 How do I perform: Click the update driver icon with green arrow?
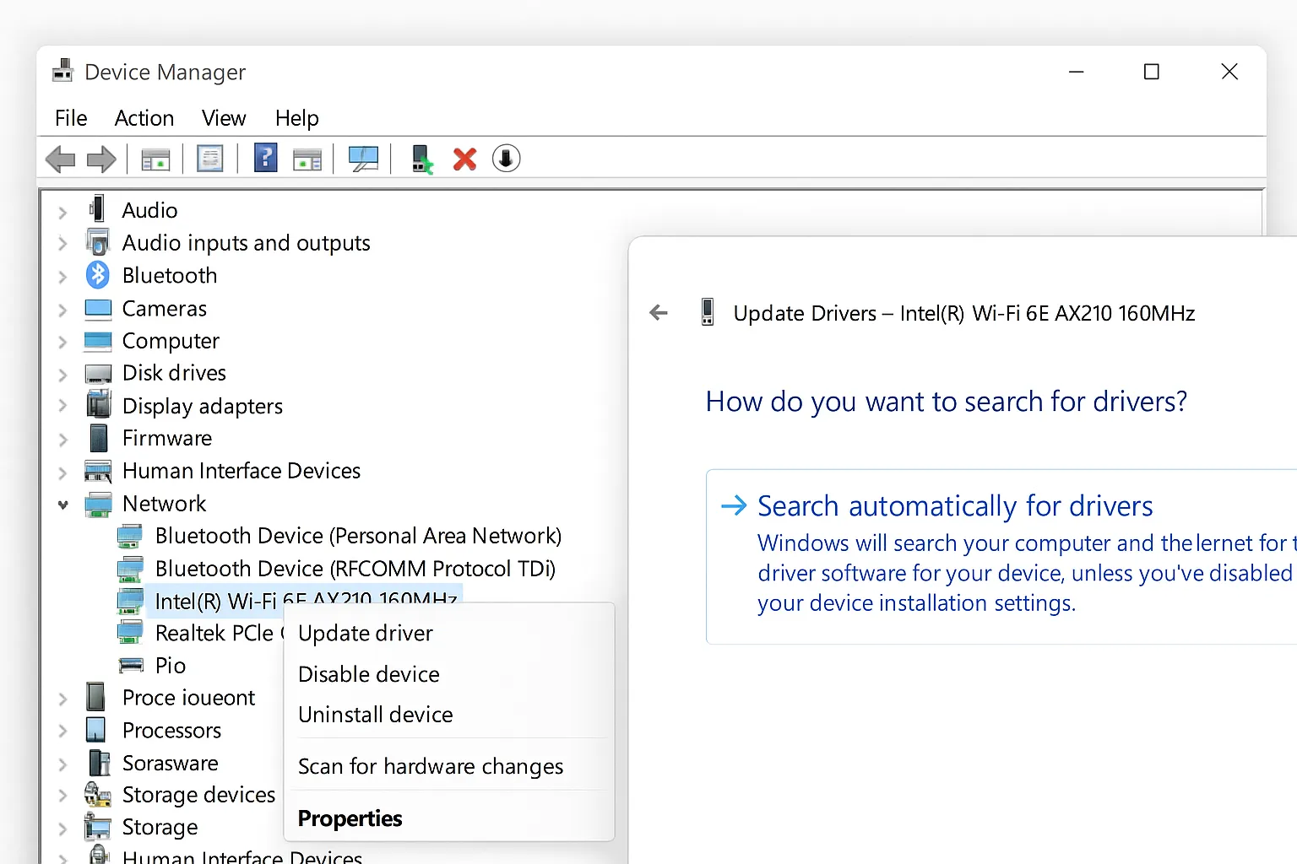pyautogui.click(x=421, y=159)
